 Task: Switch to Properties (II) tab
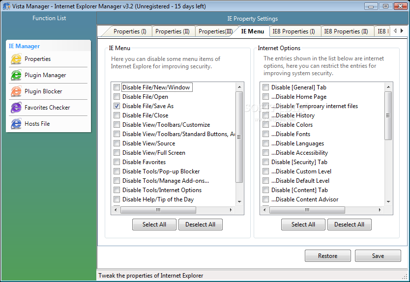173,31
